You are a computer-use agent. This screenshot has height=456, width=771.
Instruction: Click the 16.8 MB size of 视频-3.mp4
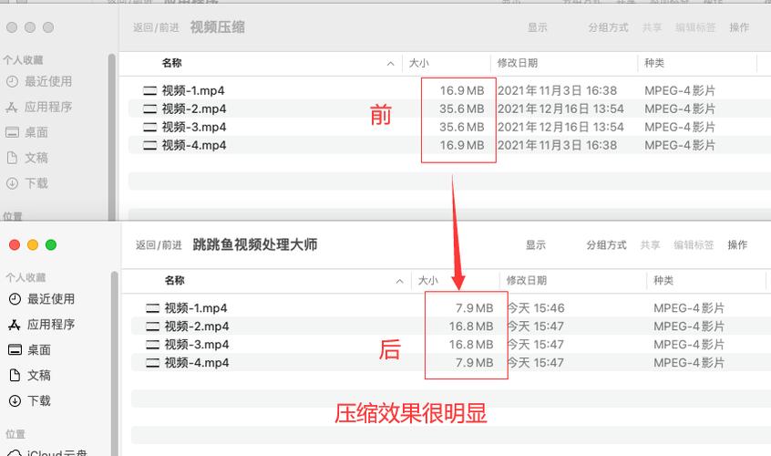(x=471, y=345)
